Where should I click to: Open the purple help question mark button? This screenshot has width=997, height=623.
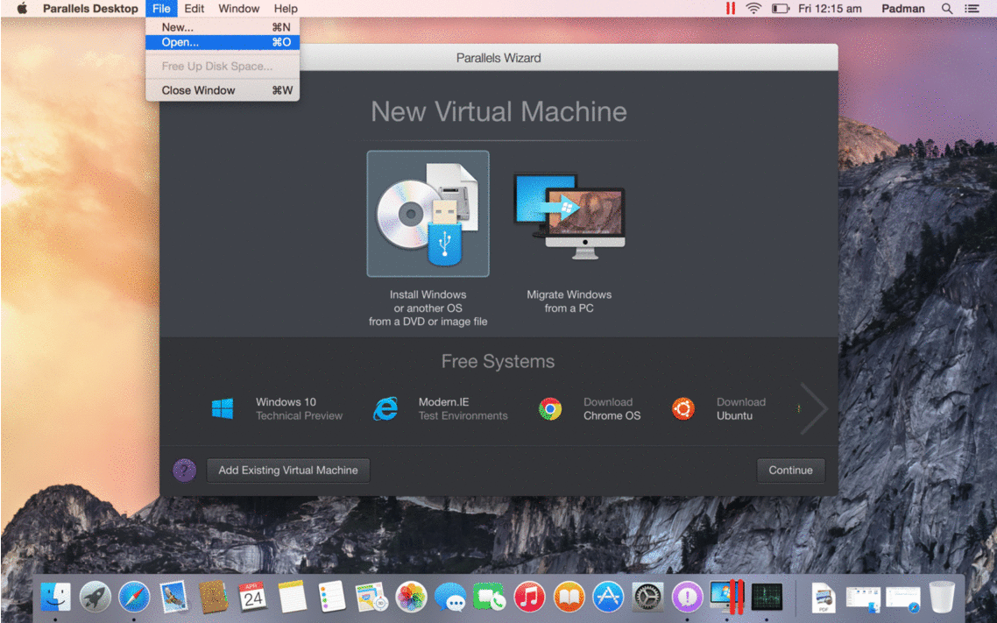(x=184, y=471)
